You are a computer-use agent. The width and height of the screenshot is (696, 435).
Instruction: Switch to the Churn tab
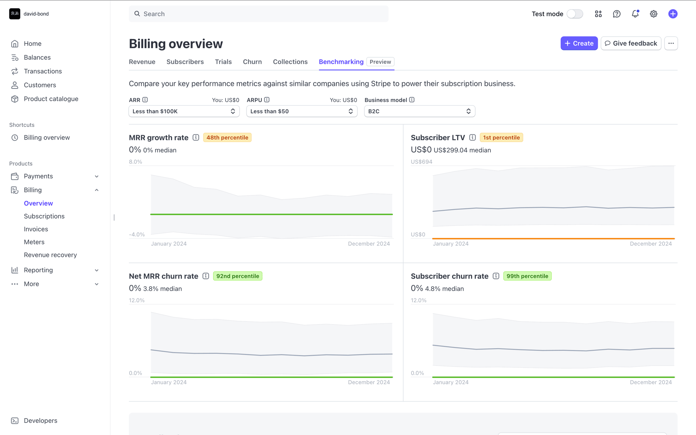click(x=252, y=62)
